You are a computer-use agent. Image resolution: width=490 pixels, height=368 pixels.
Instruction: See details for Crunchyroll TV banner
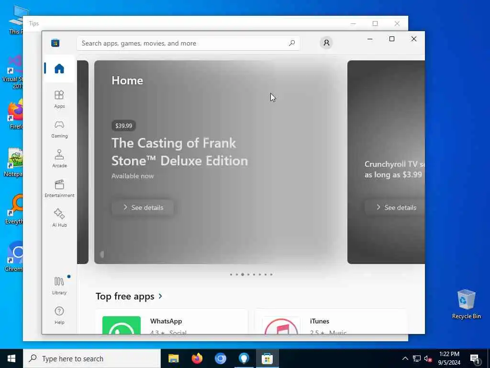coord(395,207)
